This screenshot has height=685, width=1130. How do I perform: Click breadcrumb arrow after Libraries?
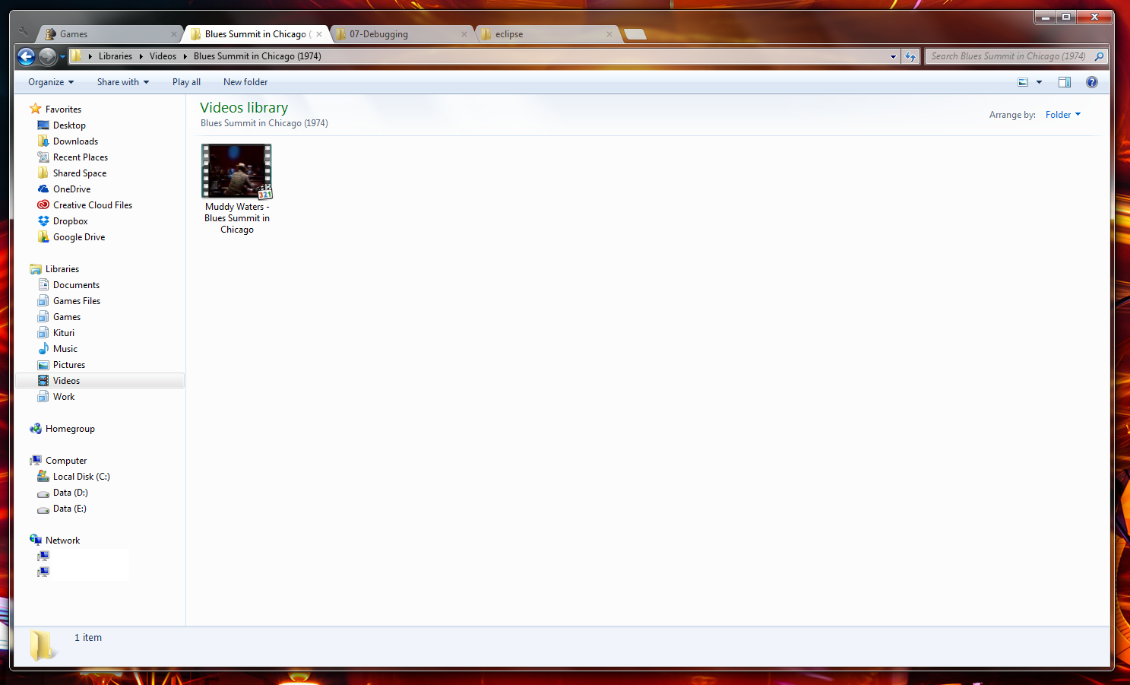(141, 56)
